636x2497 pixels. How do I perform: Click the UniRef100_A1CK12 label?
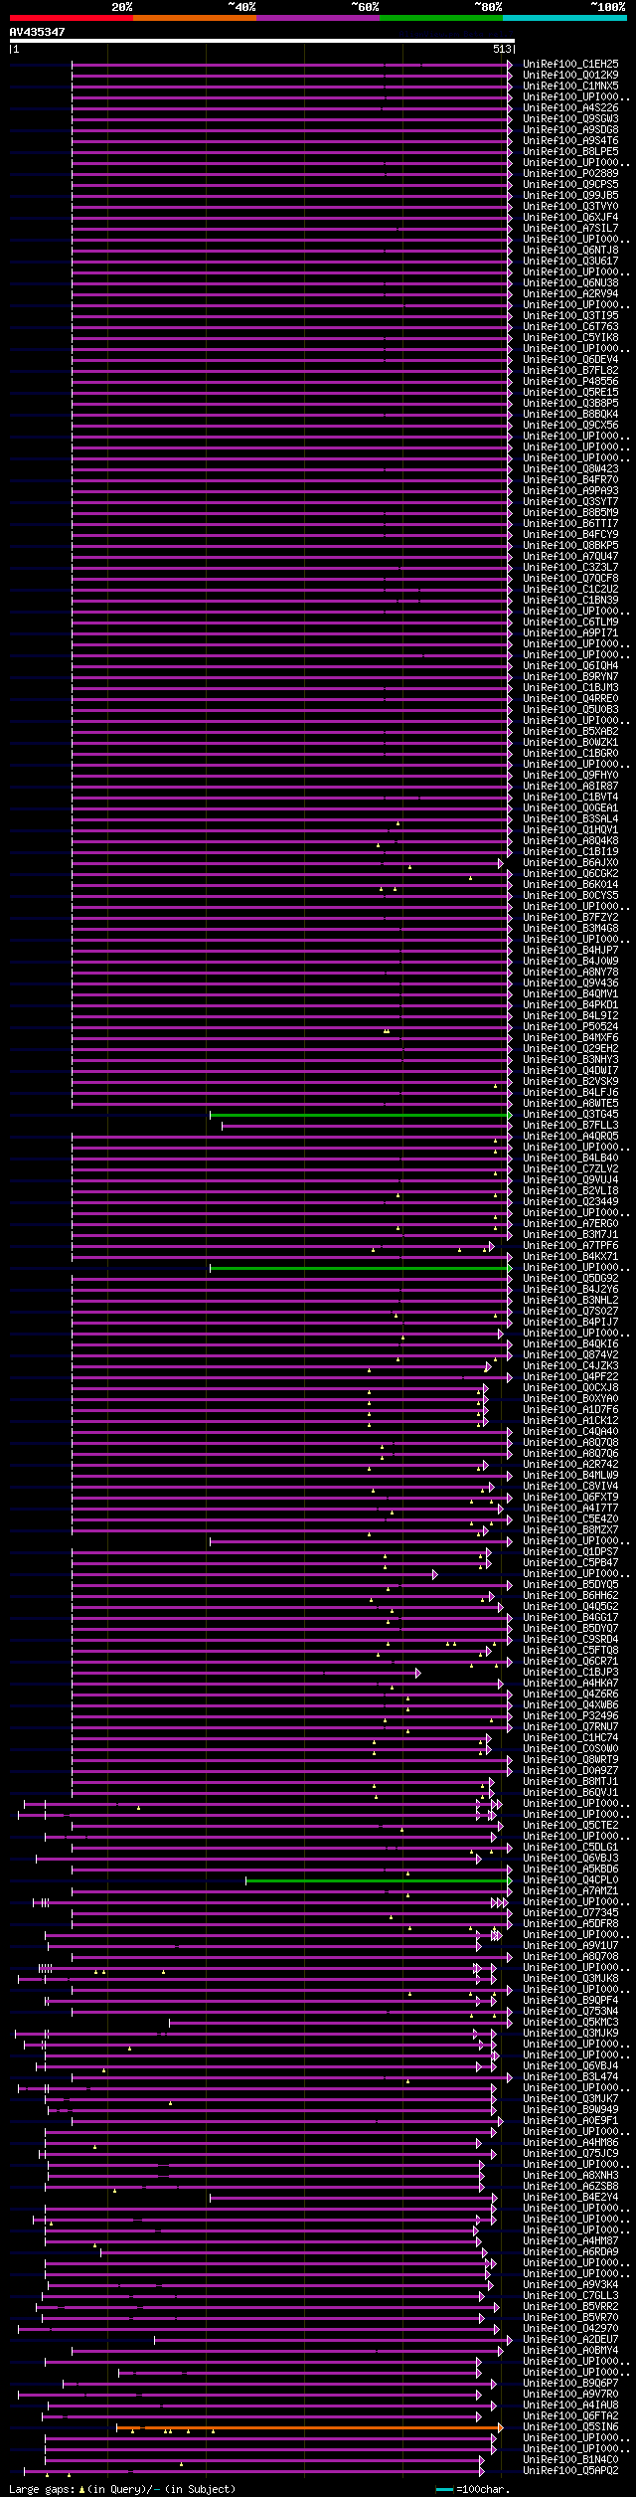pos(570,1420)
